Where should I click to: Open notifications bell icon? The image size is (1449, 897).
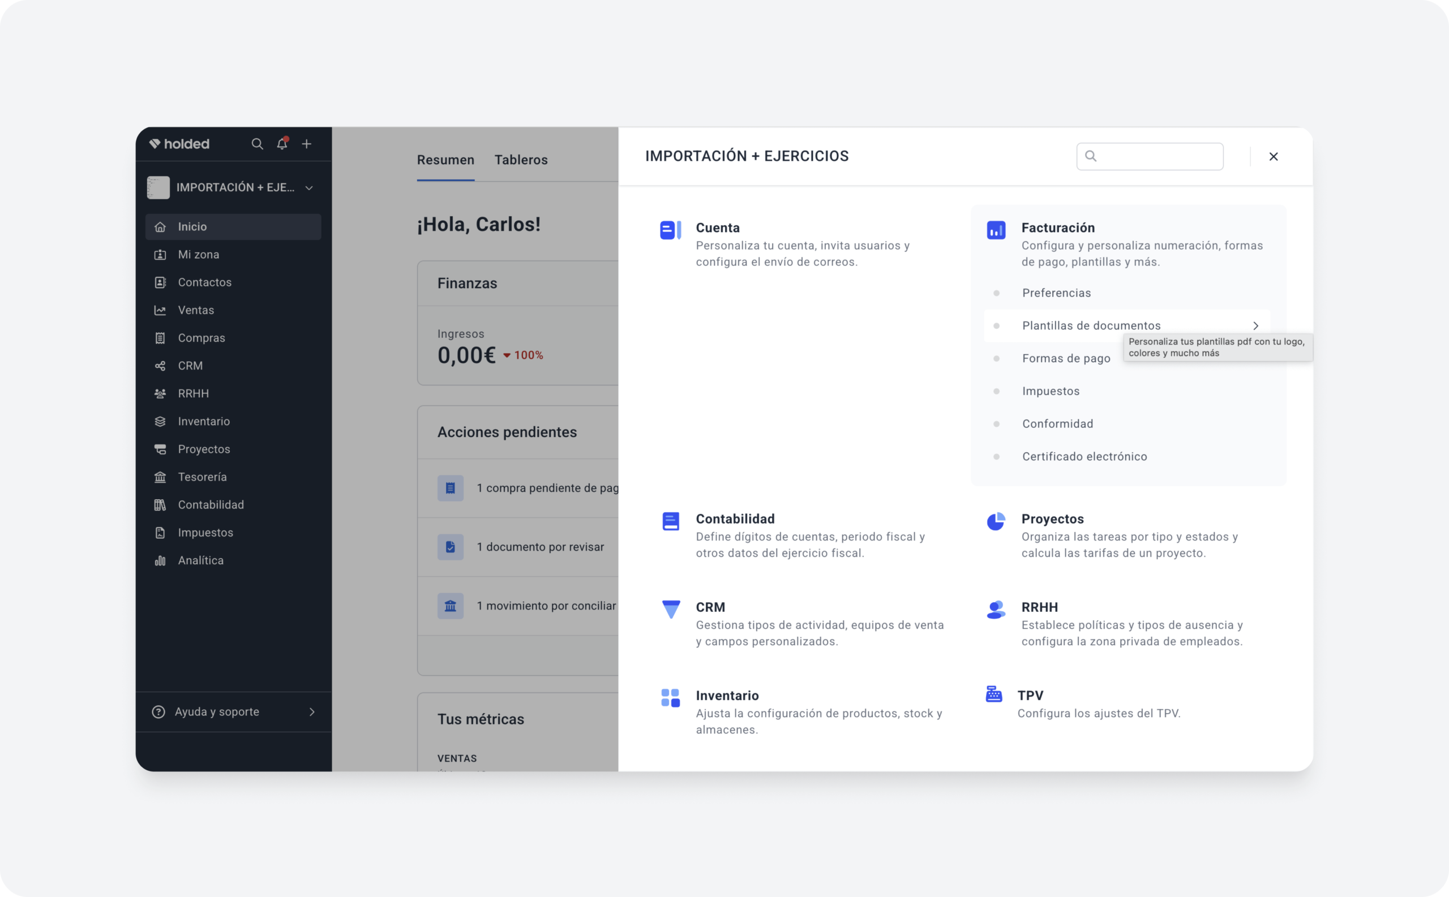click(x=282, y=144)
